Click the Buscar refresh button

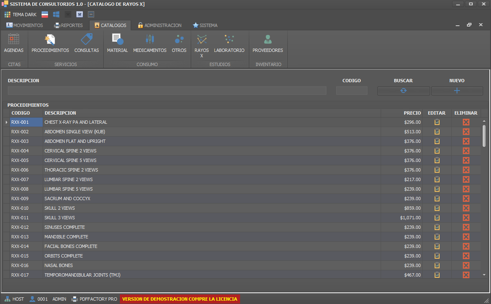[403, 91]
